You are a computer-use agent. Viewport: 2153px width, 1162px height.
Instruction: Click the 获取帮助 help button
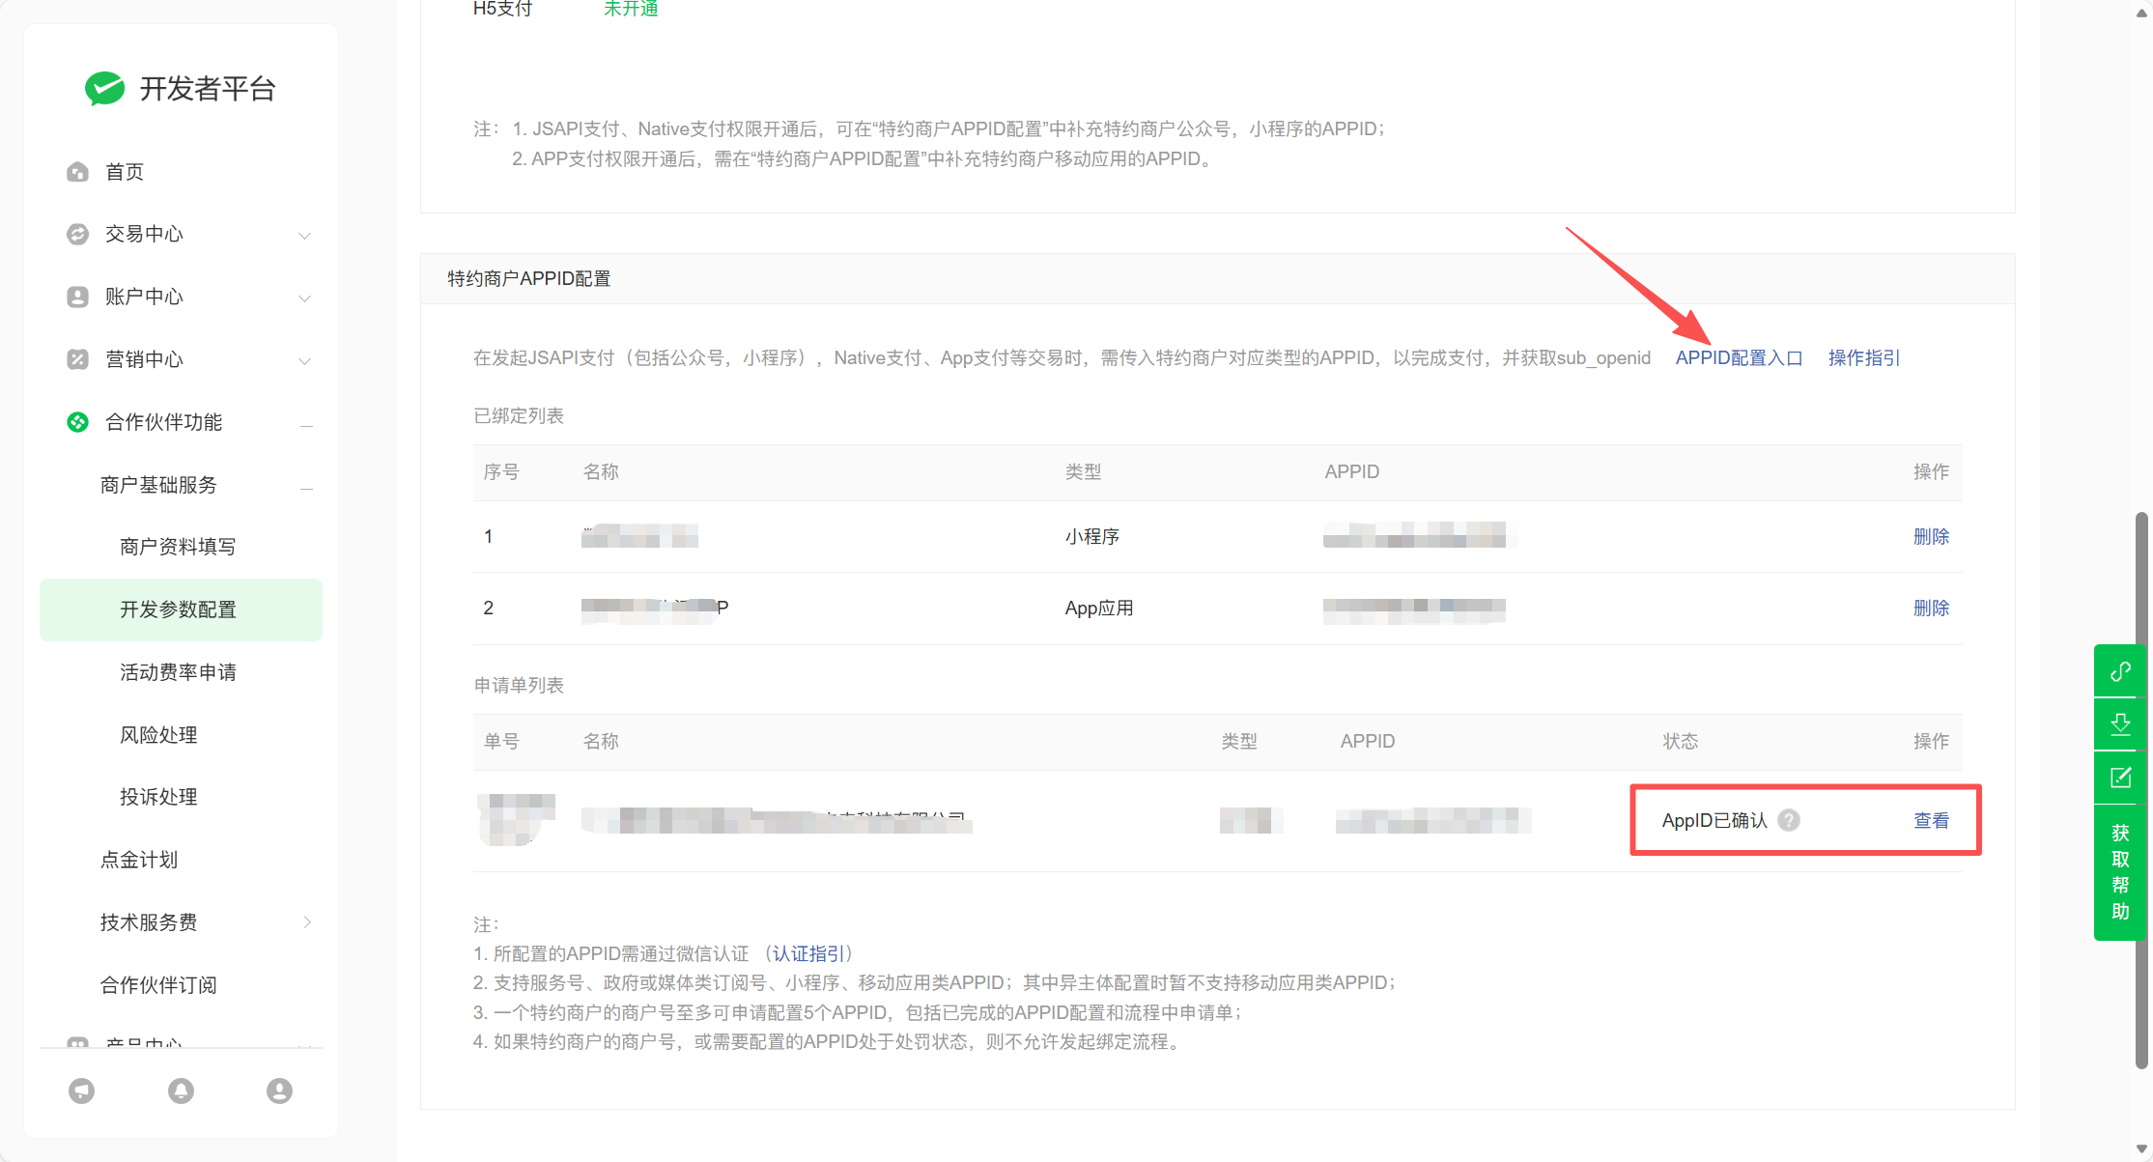pyautogui.click(x=2120, y=872)
